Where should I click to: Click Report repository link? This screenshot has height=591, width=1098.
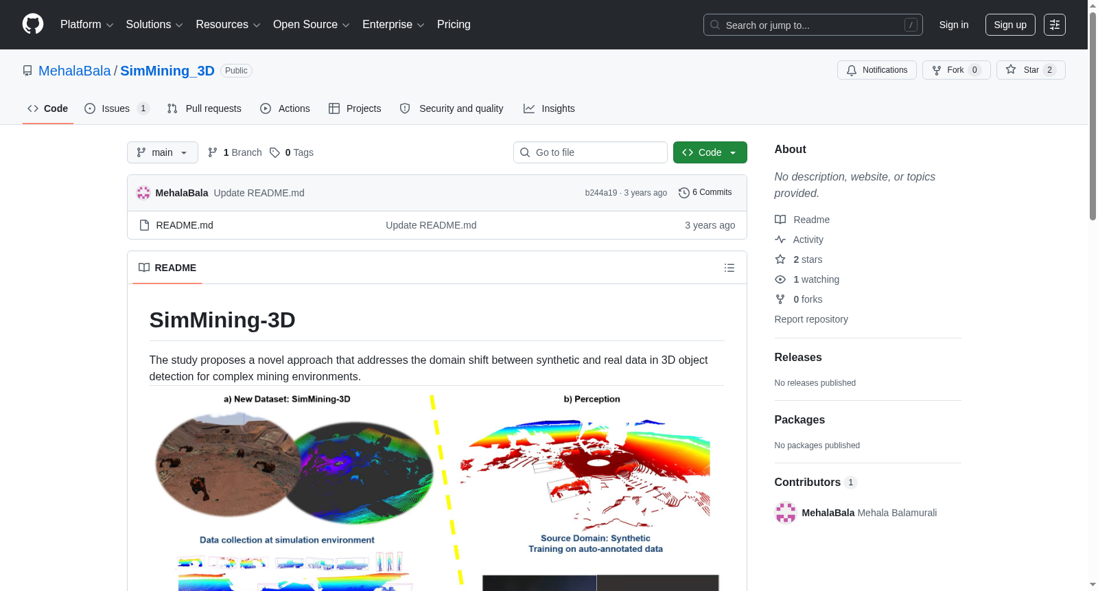pyautogui.click(x=811, y=319)
